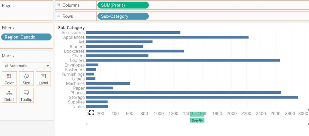309x136 pixels.
Task: Click the Region: Canada filter pill
Action: 26,37
